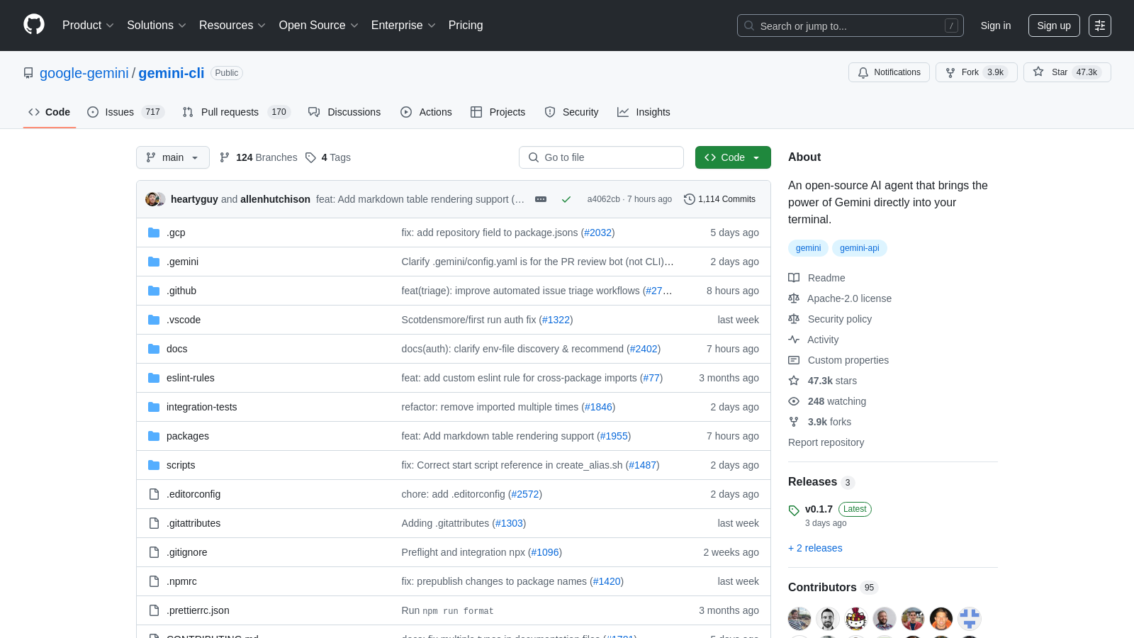Click the repository book icon beside google-gemini
This screenshot has height=638, width=1134.
[28, 72]
